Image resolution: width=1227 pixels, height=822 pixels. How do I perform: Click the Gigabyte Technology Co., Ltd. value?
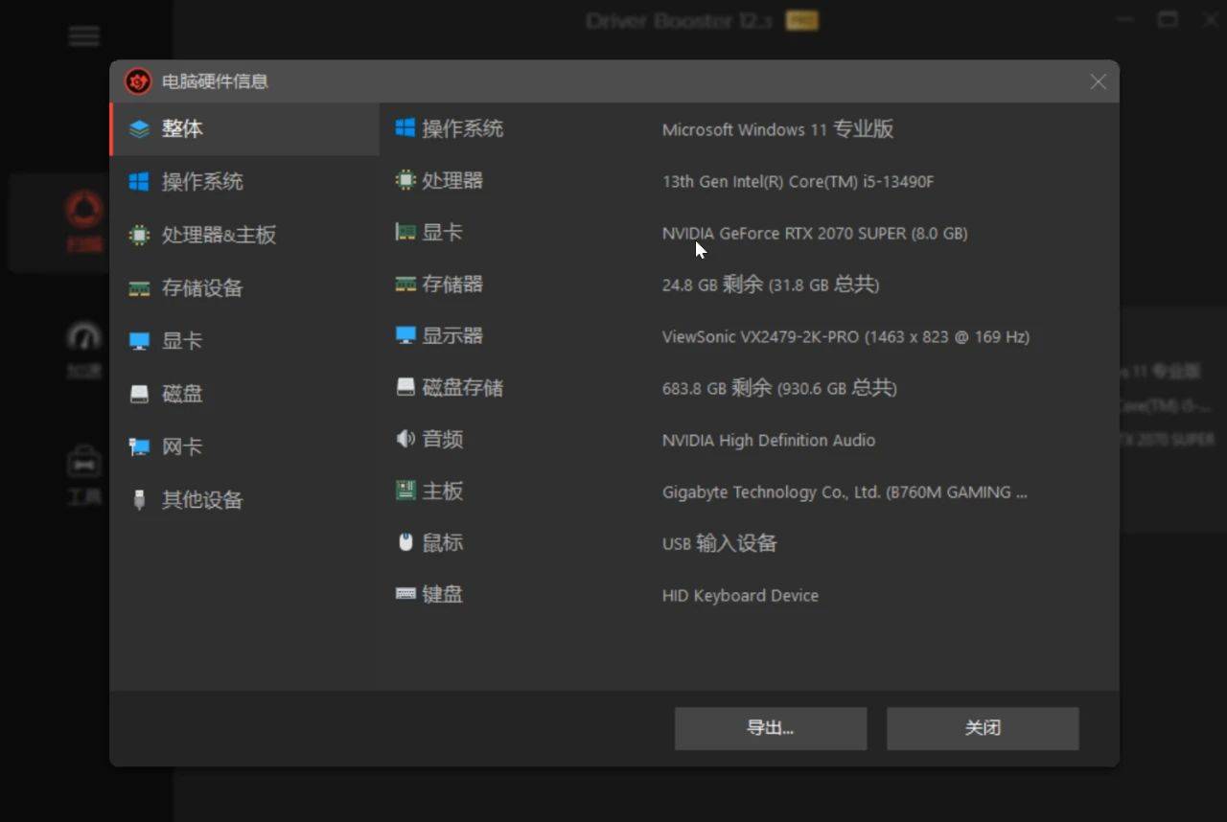click(x=845, y=491)
